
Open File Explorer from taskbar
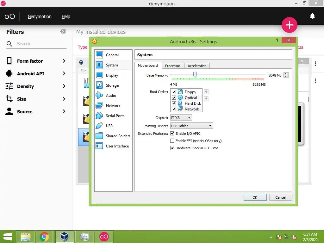coord(26,237)
